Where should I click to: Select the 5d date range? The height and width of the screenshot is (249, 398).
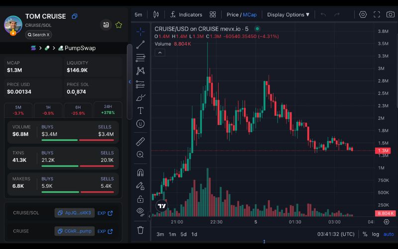click(x=184, y=234)
